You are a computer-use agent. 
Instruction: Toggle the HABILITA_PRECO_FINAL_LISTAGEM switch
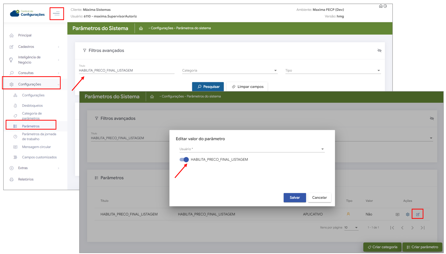[x=184, y=159]
